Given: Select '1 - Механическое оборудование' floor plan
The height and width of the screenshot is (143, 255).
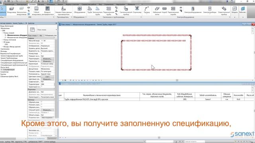Looking at the screenshot, I should point(16,35).
